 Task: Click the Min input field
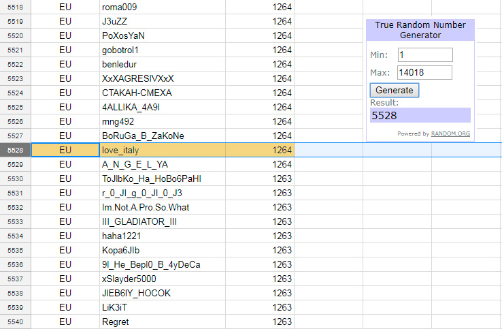[425, 55]
